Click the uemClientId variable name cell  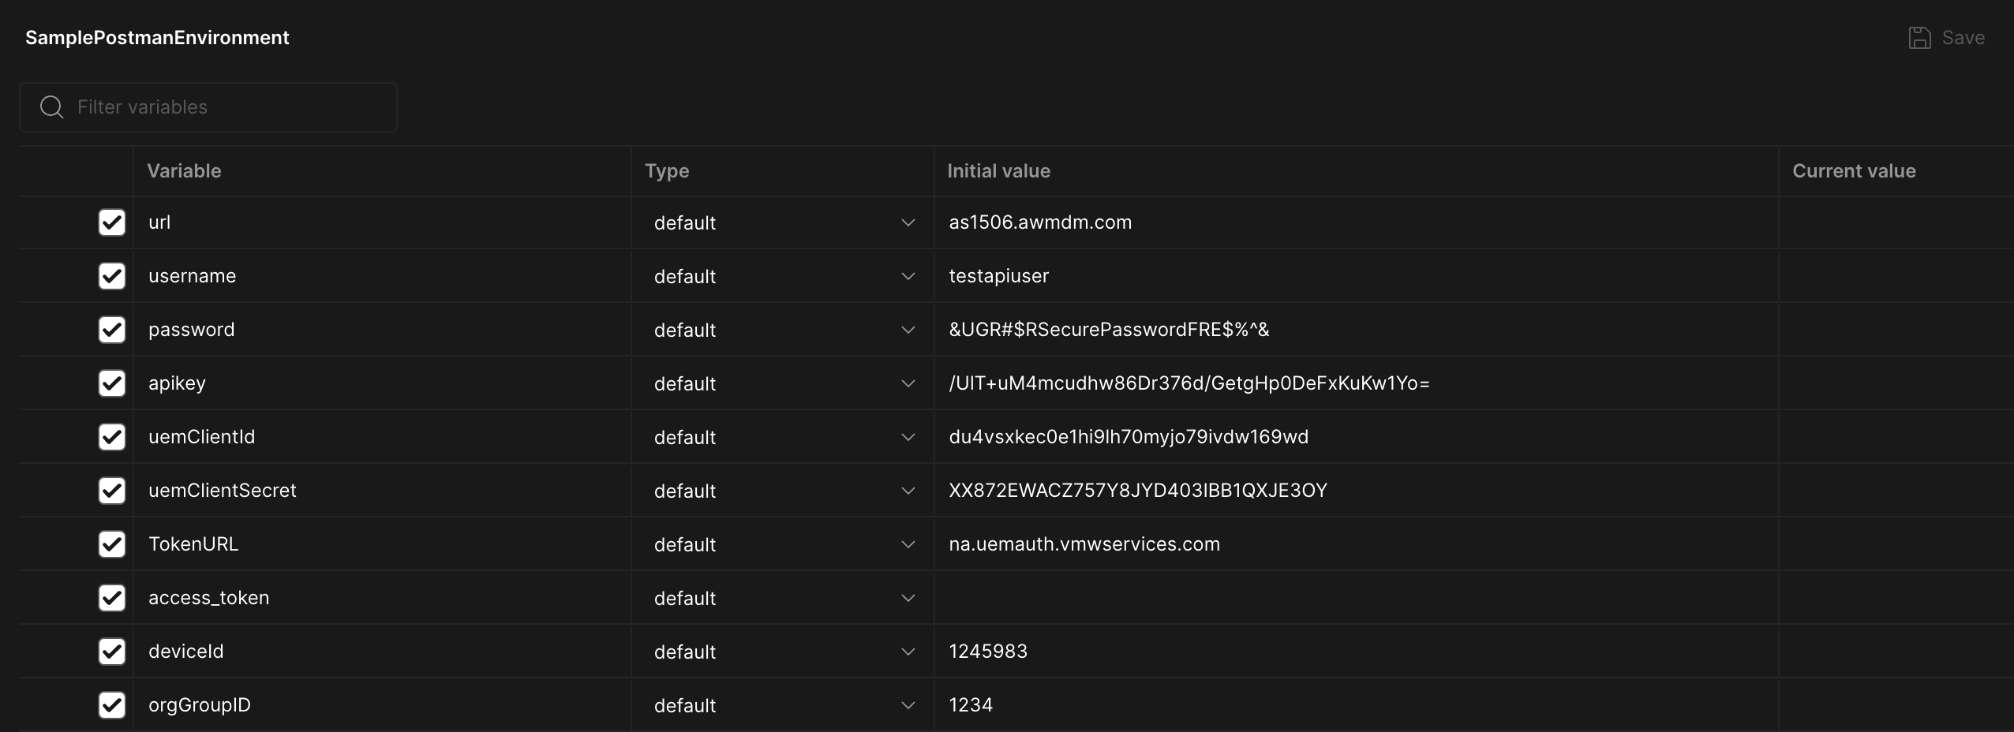click(382, 437)
